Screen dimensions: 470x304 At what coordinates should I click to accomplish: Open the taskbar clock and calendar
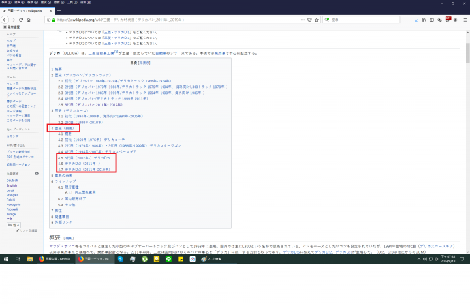pyautogui.click(x=448, y=259)
